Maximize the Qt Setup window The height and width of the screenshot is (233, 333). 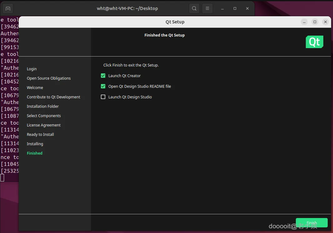coord(315,22)
